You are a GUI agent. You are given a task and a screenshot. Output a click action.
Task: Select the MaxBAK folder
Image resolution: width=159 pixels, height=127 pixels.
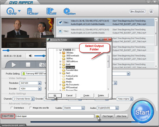click(70, 79)
